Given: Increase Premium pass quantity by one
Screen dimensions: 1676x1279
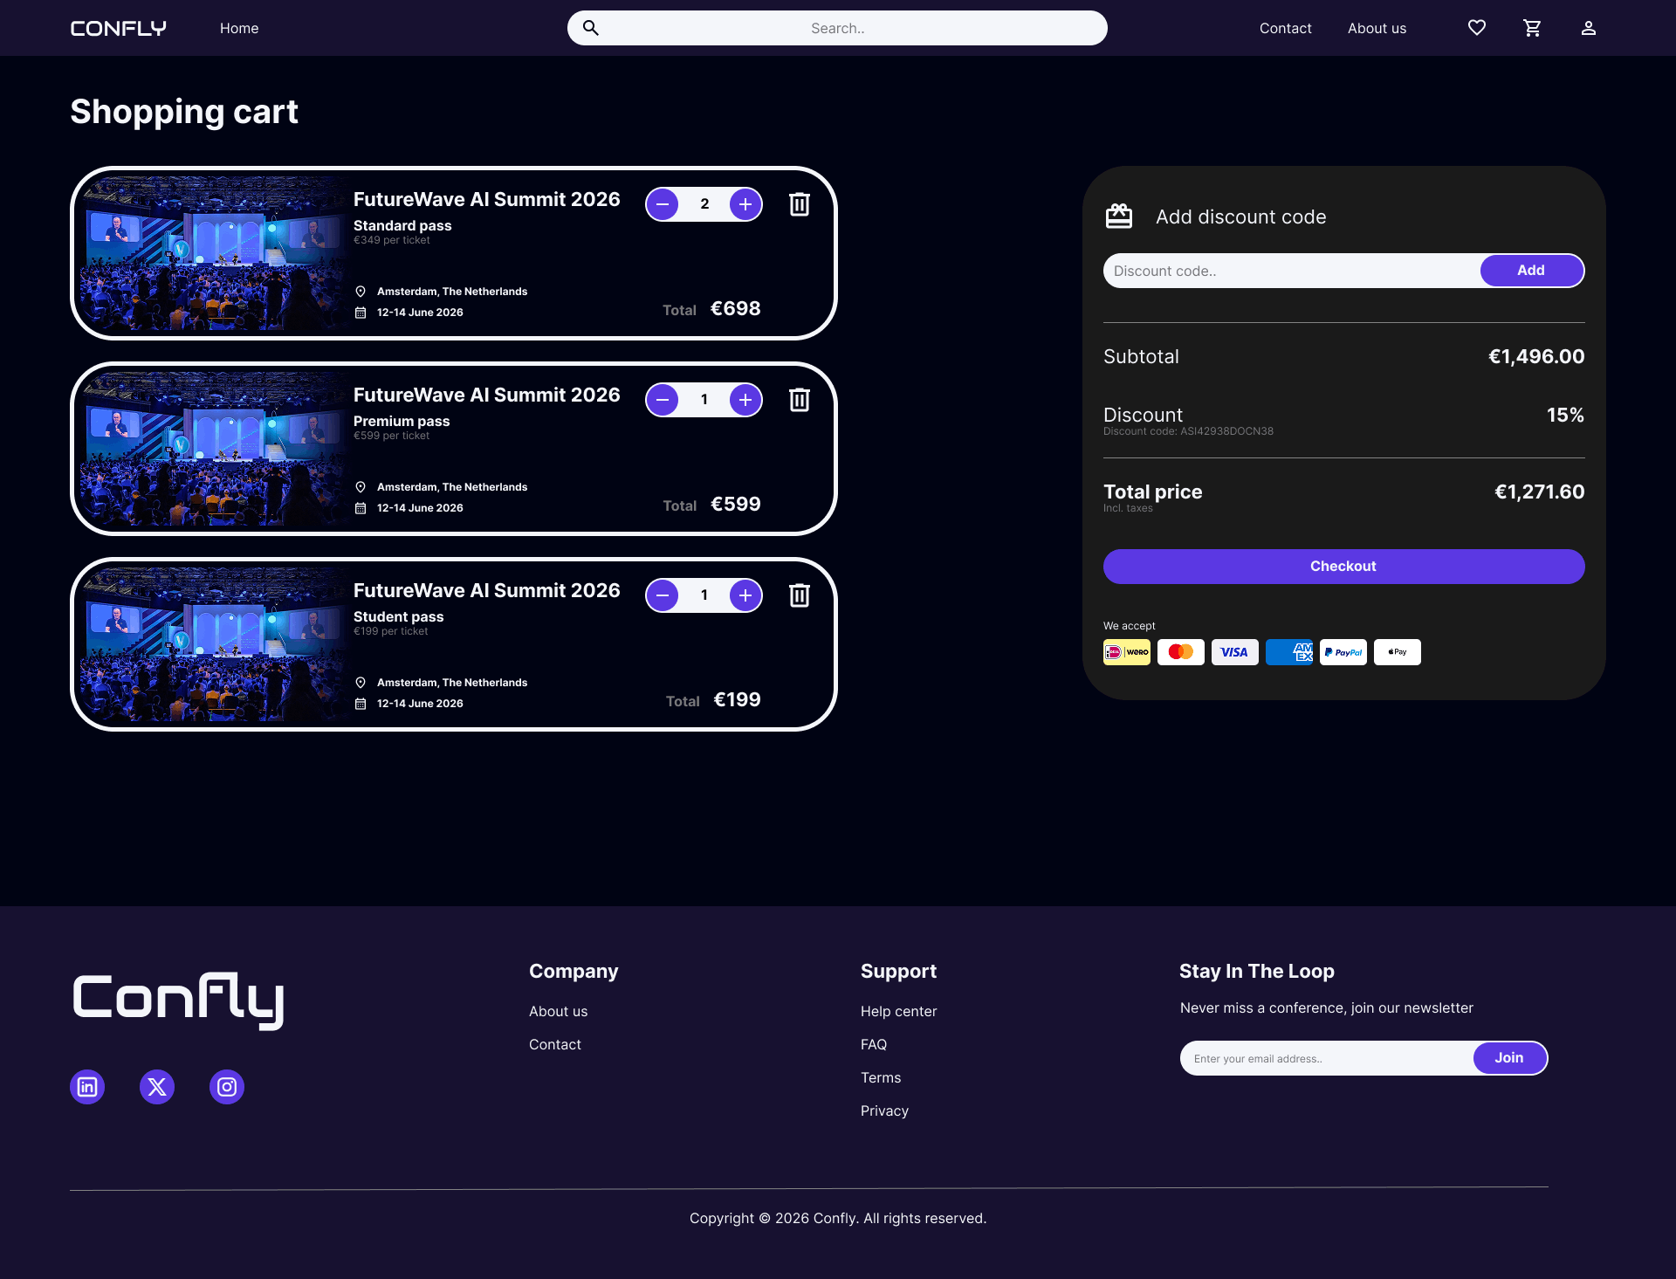Looking at the screenshot, I should 745,400.
